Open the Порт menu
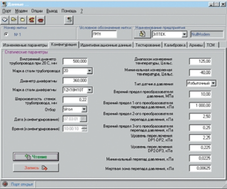227x189 pixels. [x=7, y=11]
